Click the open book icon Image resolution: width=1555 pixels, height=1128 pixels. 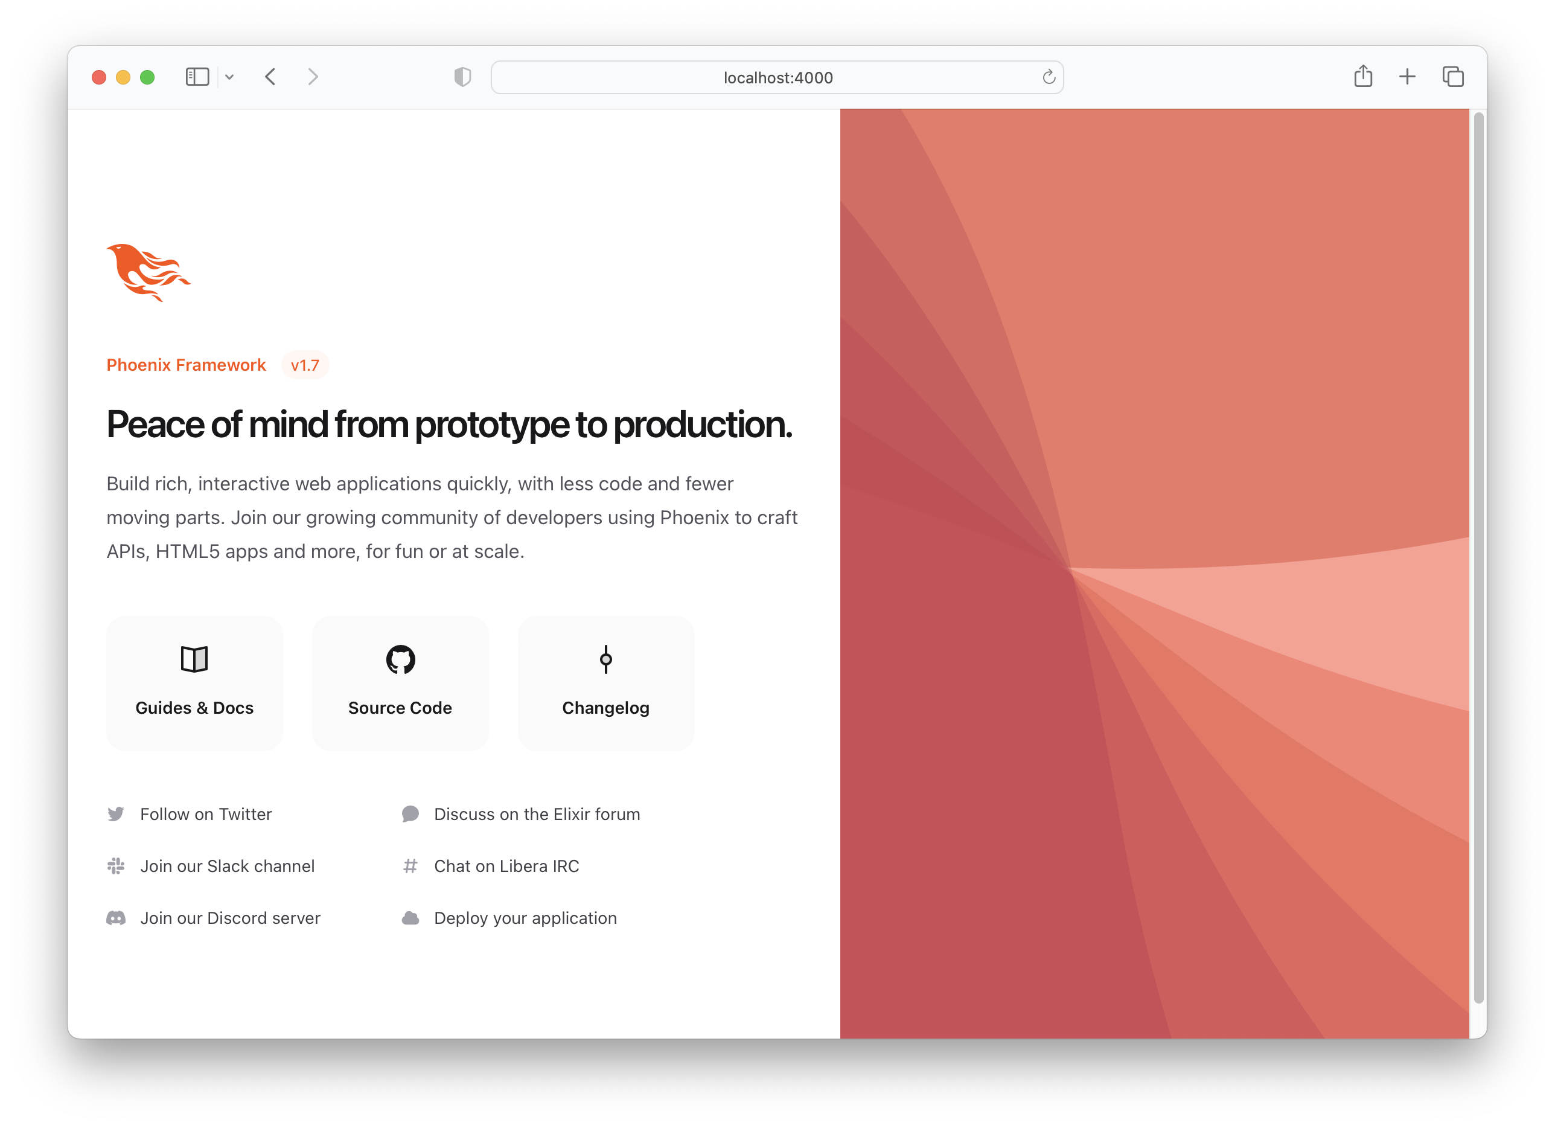pos(194,659)
